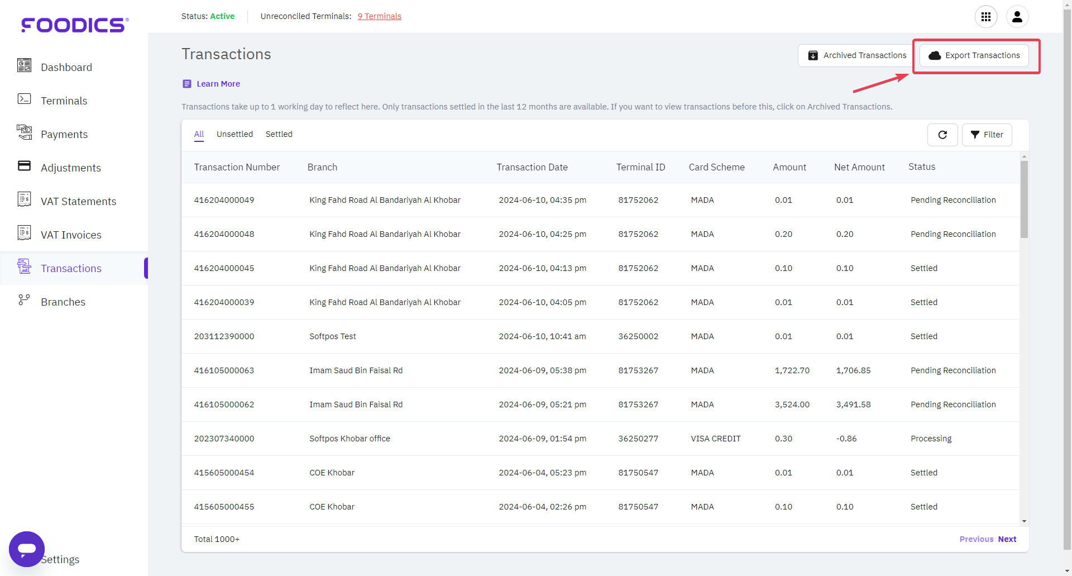The width and height of the screenshot is (1072, 576).
Task: Click the refresh transactions icon button
Action: click(x=942, y=135)
